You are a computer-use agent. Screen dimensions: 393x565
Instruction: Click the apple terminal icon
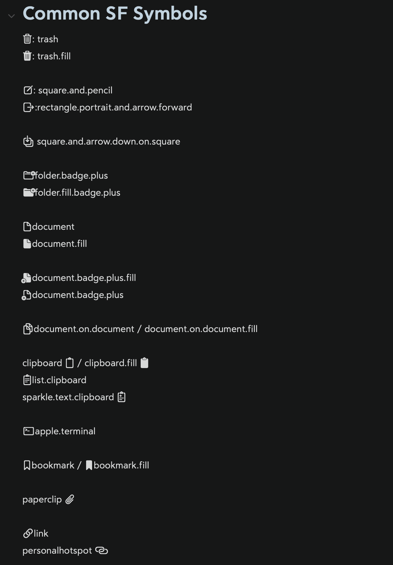28,431
